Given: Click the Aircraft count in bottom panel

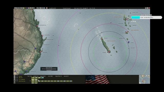Looking at the screenshot, I should pos(66,76).
